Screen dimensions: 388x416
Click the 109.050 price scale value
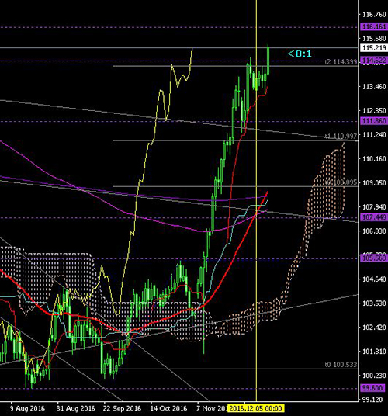pos(374,183)
